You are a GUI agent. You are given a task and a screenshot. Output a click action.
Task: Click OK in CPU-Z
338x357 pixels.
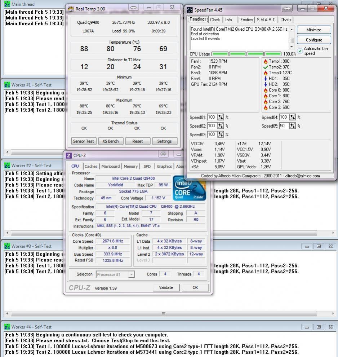(195, 287)
